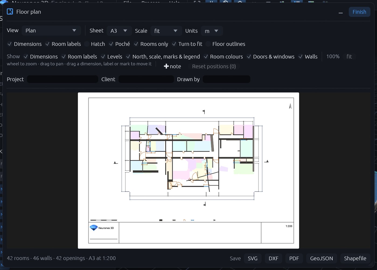Click the Floor plan dialog title text

point(29,12)
